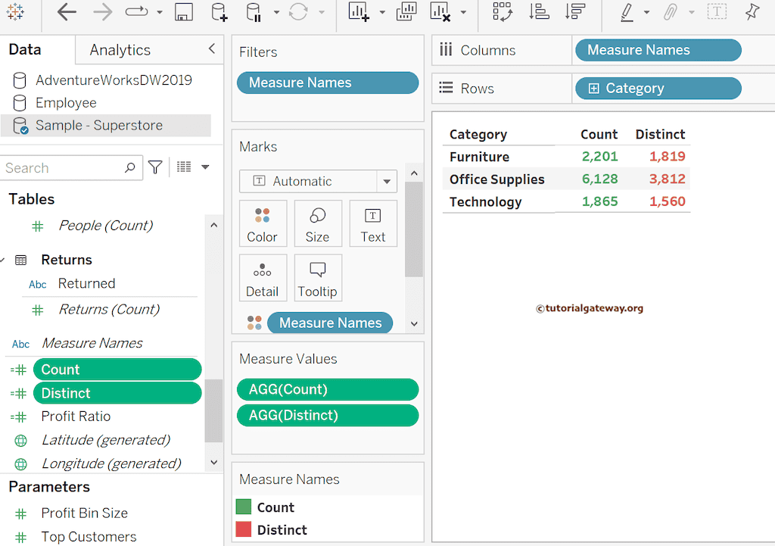Click the Detail button in Marks card
The image size is (775, 546).
coord(263,278)
